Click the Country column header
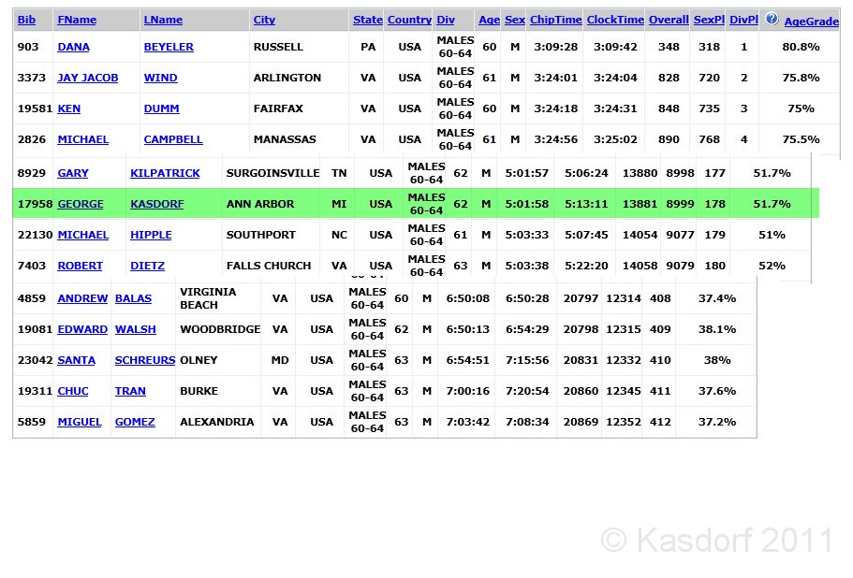 tap(409, 20)
